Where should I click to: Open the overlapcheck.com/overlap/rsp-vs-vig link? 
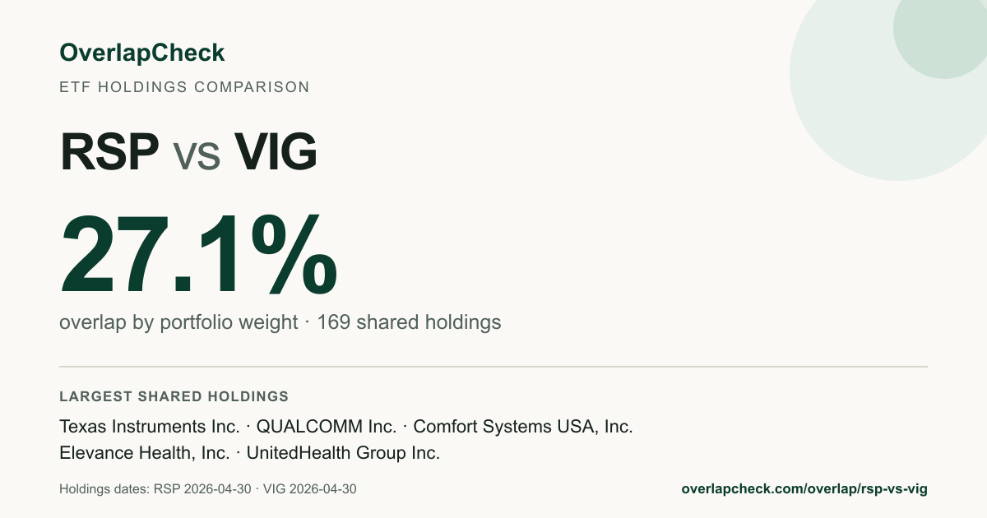pos(804,488)
